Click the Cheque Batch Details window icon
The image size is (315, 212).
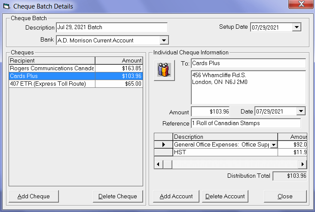tap(6, 6)
